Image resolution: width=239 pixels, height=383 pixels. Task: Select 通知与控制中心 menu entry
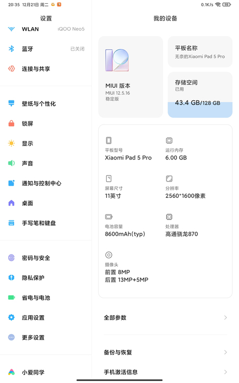[x=46, y=183]
